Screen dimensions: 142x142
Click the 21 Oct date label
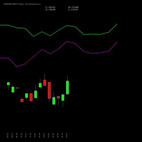point(49,135)
